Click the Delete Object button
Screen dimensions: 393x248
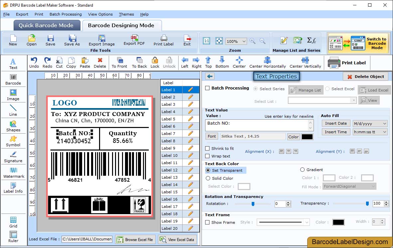click(x=365, y=77)
